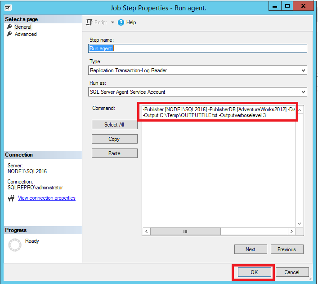Image resolution: width=318 pixels, height=284 pixels.
Task: Click Select All button
Action: [x=115, y=125]
